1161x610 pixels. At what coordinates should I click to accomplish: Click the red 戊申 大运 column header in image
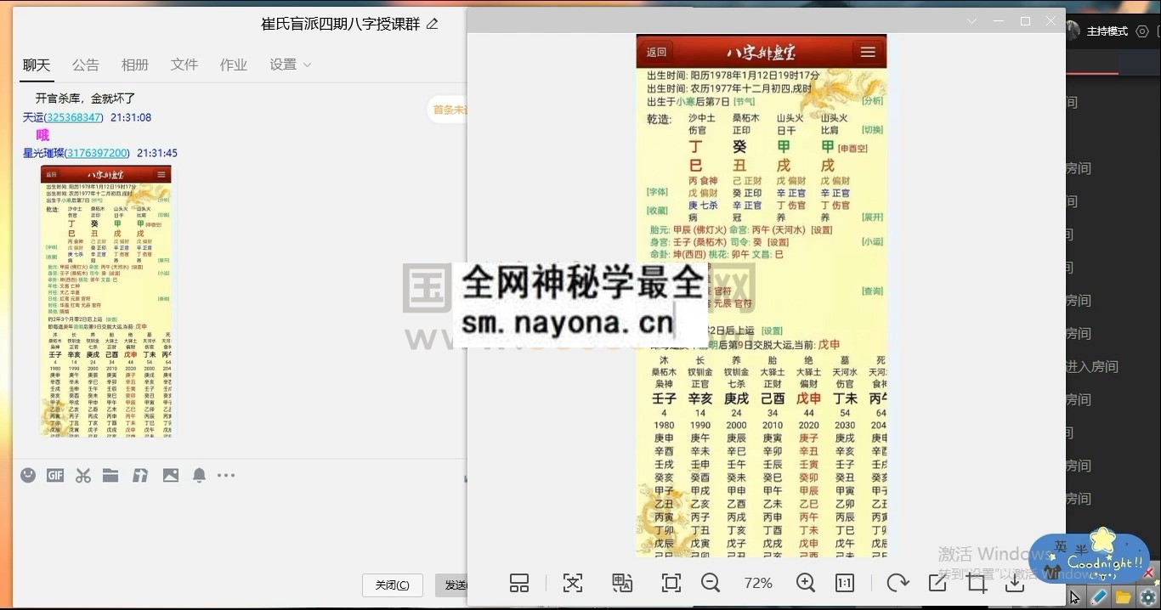[808, 398]
